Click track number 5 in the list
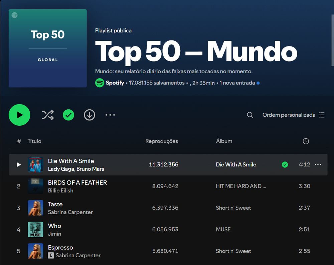This screenshot has height=265, width=334. click(18, 251)
